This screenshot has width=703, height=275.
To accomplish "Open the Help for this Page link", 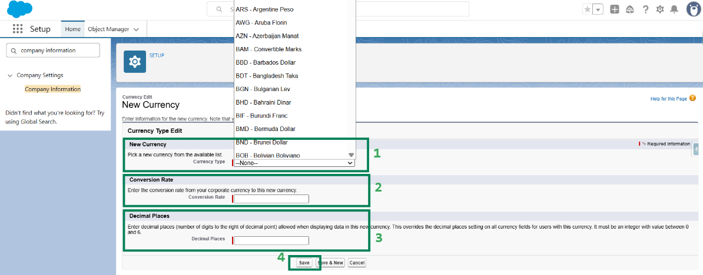I will [668, 99].
